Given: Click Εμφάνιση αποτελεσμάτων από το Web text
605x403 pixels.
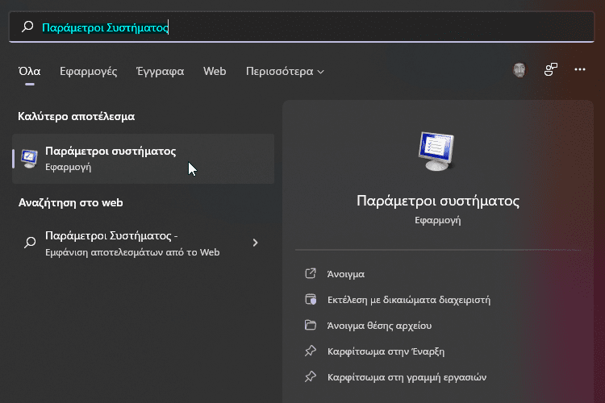Looking at the screenshot, I should (x=132, y=252).
